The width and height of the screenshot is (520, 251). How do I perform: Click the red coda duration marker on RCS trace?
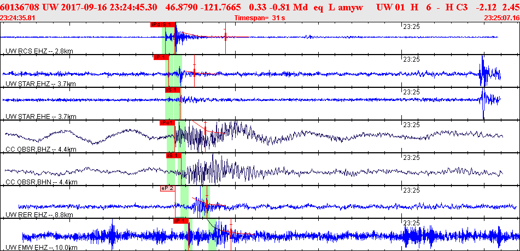click(225, 37)
